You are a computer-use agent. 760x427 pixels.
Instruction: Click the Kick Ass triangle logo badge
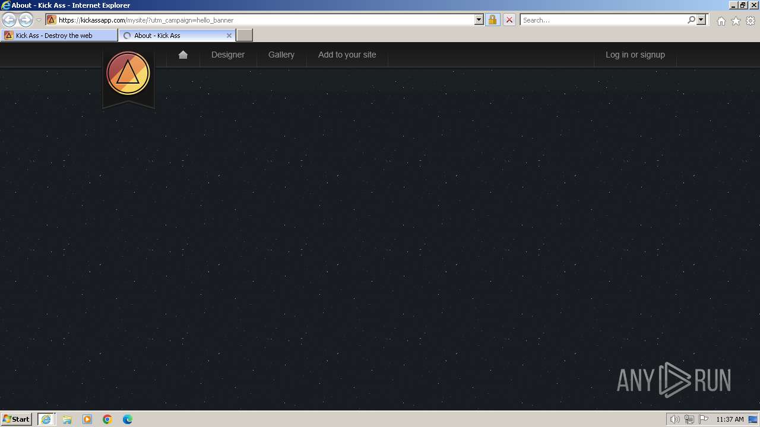click(128, 74)
